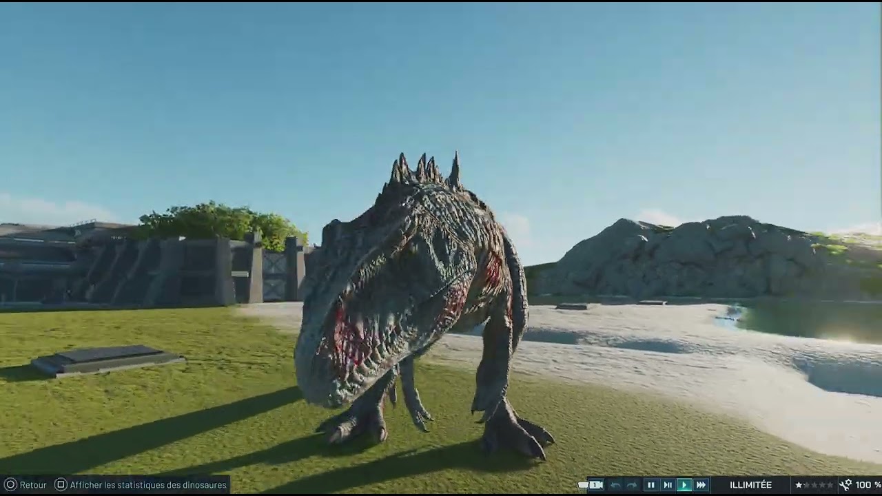Viewport: 882px width, 496px height.
Task: Redo the action with the forward arrow
Action: pos(632,485)
